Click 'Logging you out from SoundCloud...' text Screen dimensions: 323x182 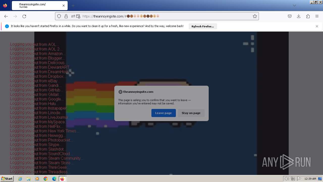click(x=42, y=153)
